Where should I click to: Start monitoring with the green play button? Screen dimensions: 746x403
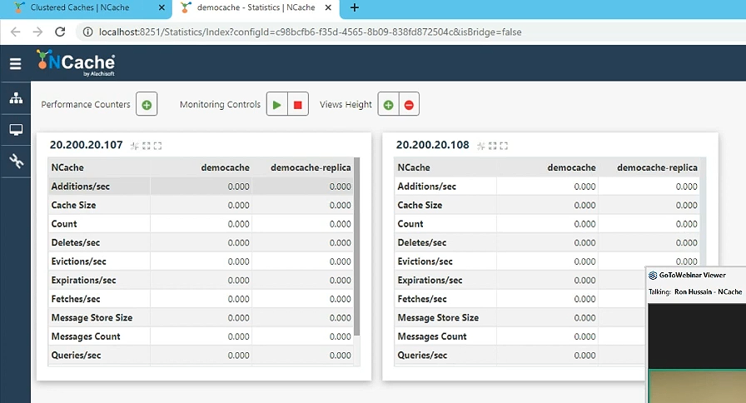tap(277, 104)
